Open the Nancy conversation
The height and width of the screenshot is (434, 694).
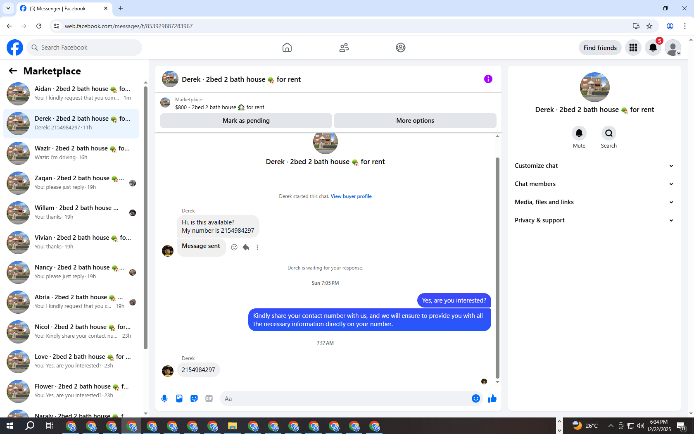(71, 272)
